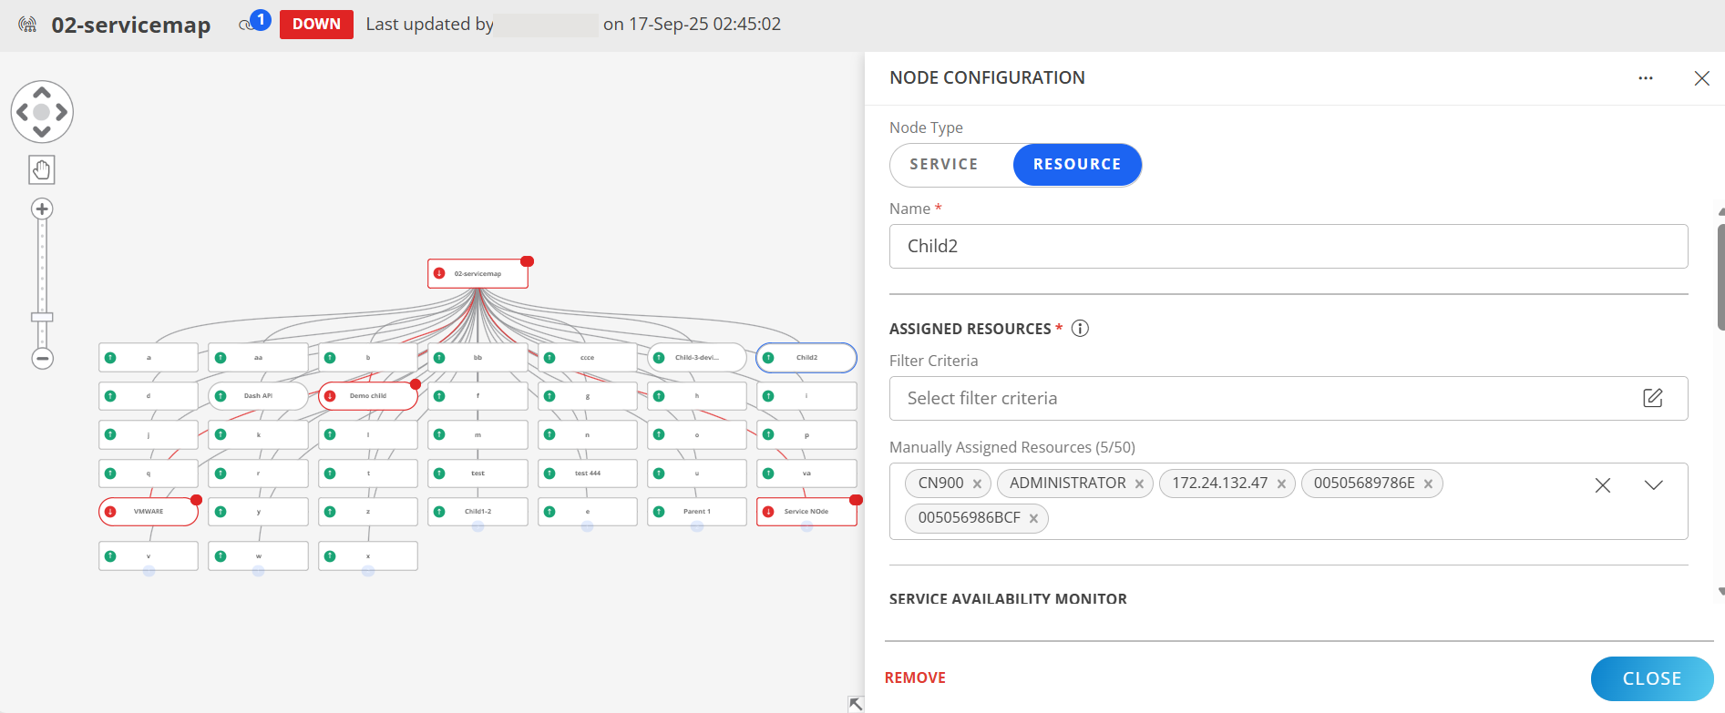Click the CN900 resource tag text
1725x713 pixels.
[940, 484]
